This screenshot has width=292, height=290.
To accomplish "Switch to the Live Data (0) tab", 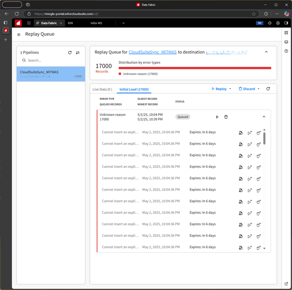I will point(102,89).
